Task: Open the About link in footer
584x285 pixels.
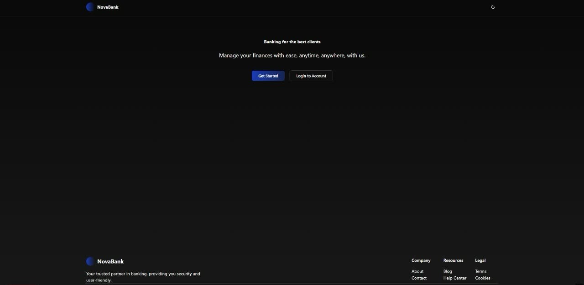Action: click(x=417, y=271)
